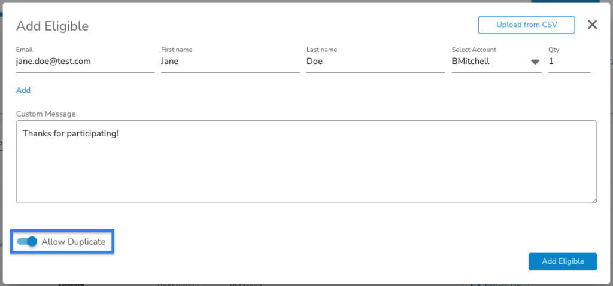The width and height of the screenshot is (613, 286).
Task: Click the Allow Duplicate label text
Action: click(x=74, y=242)
